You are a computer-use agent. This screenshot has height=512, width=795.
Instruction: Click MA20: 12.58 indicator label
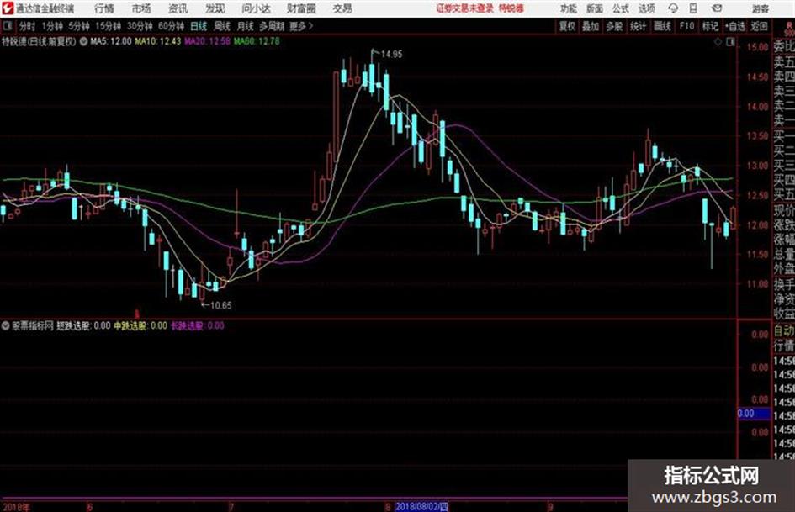207,41
